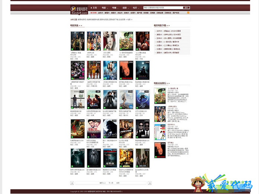The image size is (259, 194).
Task: Select the 喜剧片 category link
Action: coord(113,13)
